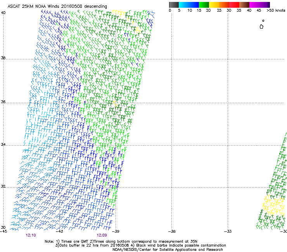
Task: Click the 40 latitude axis label
Action: coord(3,13)
